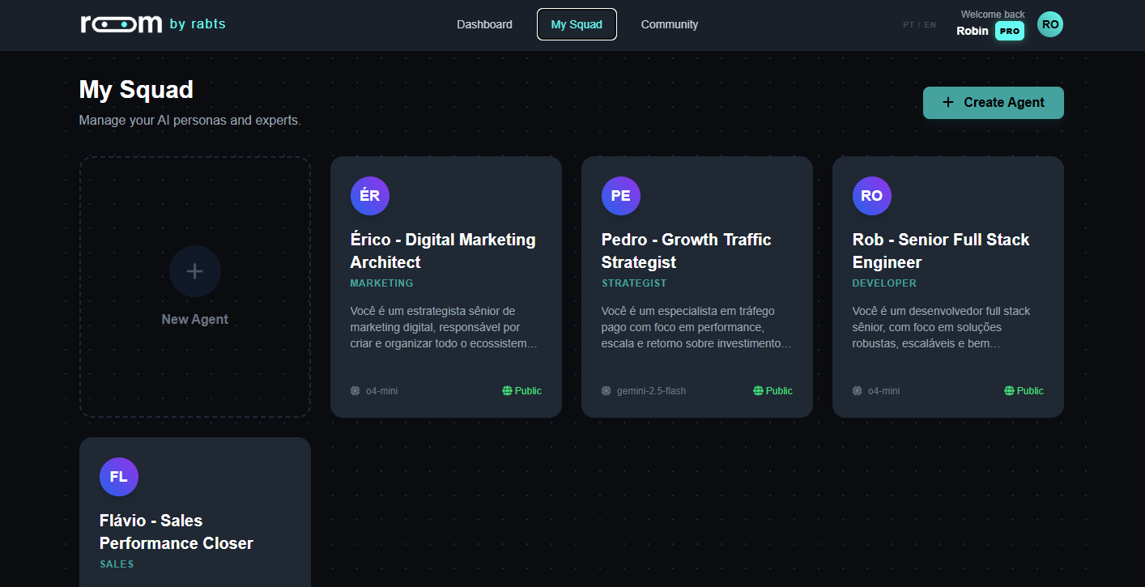Click Flávio's FL avatar icon

118,477
